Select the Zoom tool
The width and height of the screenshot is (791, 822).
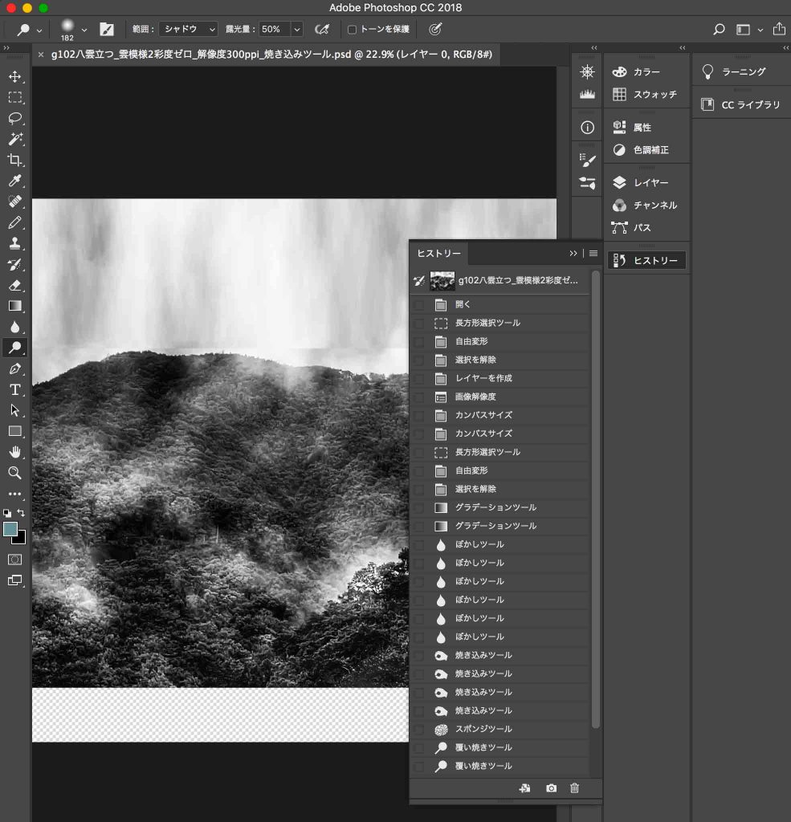pyautogui.click(x=14, y=473)
